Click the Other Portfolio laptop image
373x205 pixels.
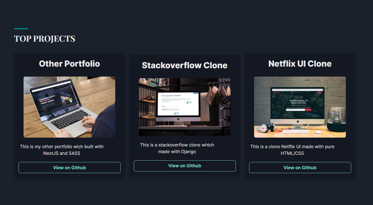(x=69, y=107)
